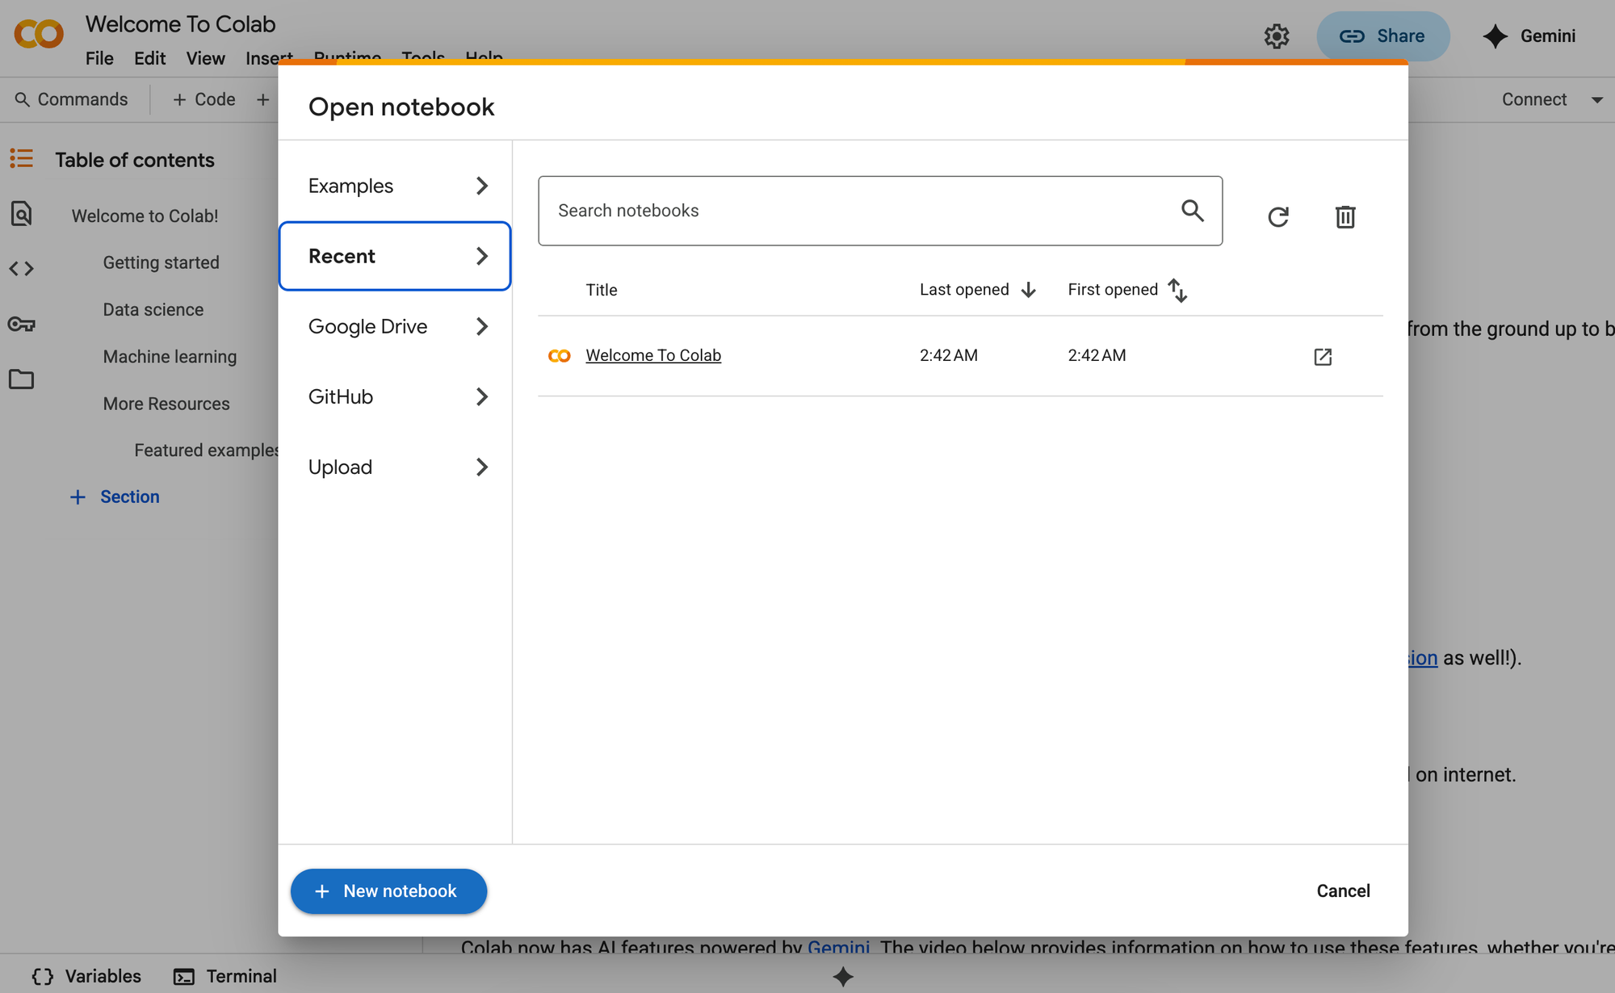Viewport: 1615px width, 993px height.
Task: Refresh the recent notebooks list
Action: coord(1278,216)
